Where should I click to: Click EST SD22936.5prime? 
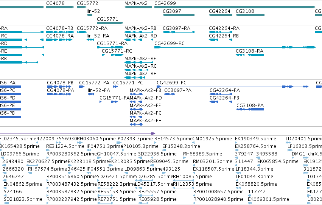pos(157,154)
